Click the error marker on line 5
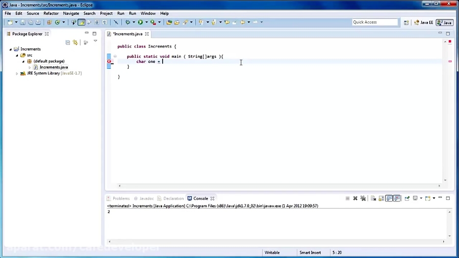This screenshot has height=258, width=459. tap(109, 61)
